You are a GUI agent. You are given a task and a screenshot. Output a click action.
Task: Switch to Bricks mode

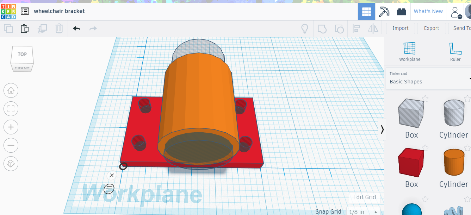coord(402,11)
